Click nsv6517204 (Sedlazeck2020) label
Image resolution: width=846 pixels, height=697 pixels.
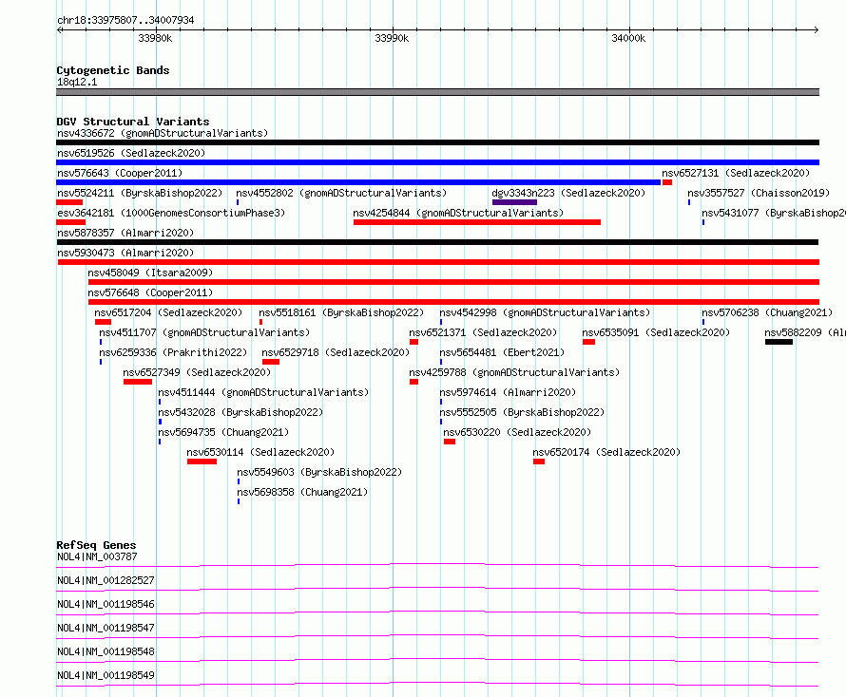pos(168,312)
